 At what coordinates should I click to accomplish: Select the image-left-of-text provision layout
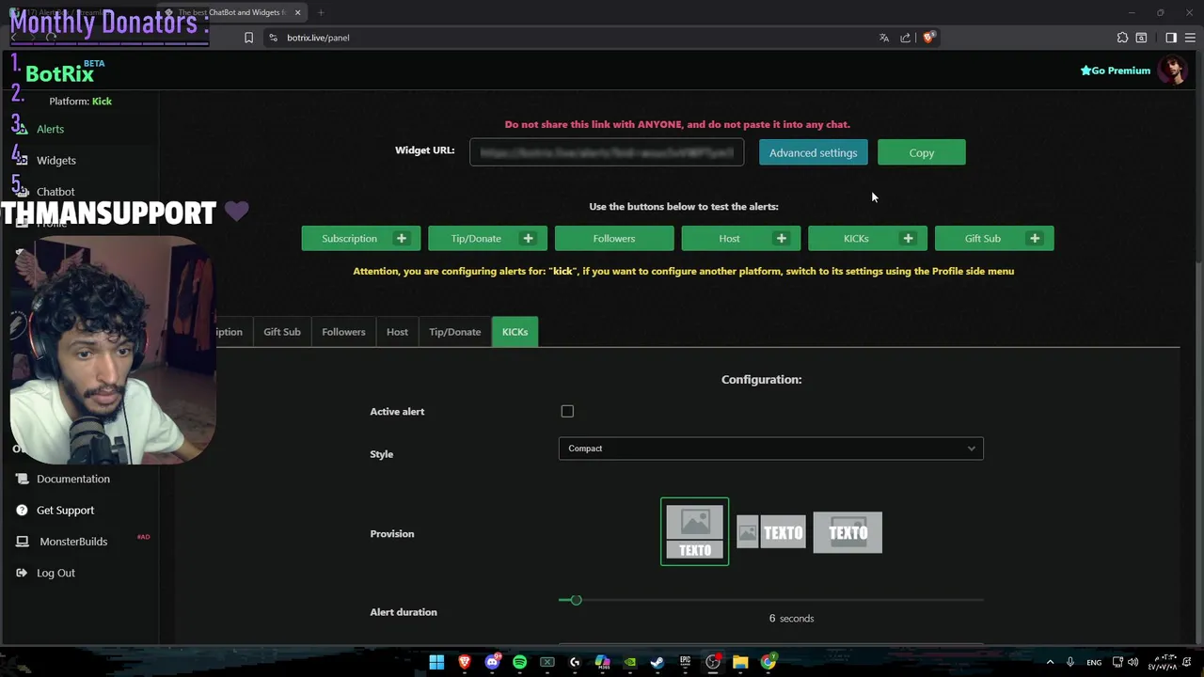tap(771, 532)
